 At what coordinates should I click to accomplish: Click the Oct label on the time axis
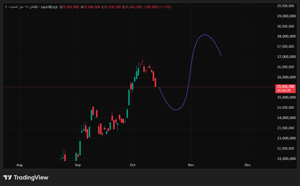click(133, 165)
